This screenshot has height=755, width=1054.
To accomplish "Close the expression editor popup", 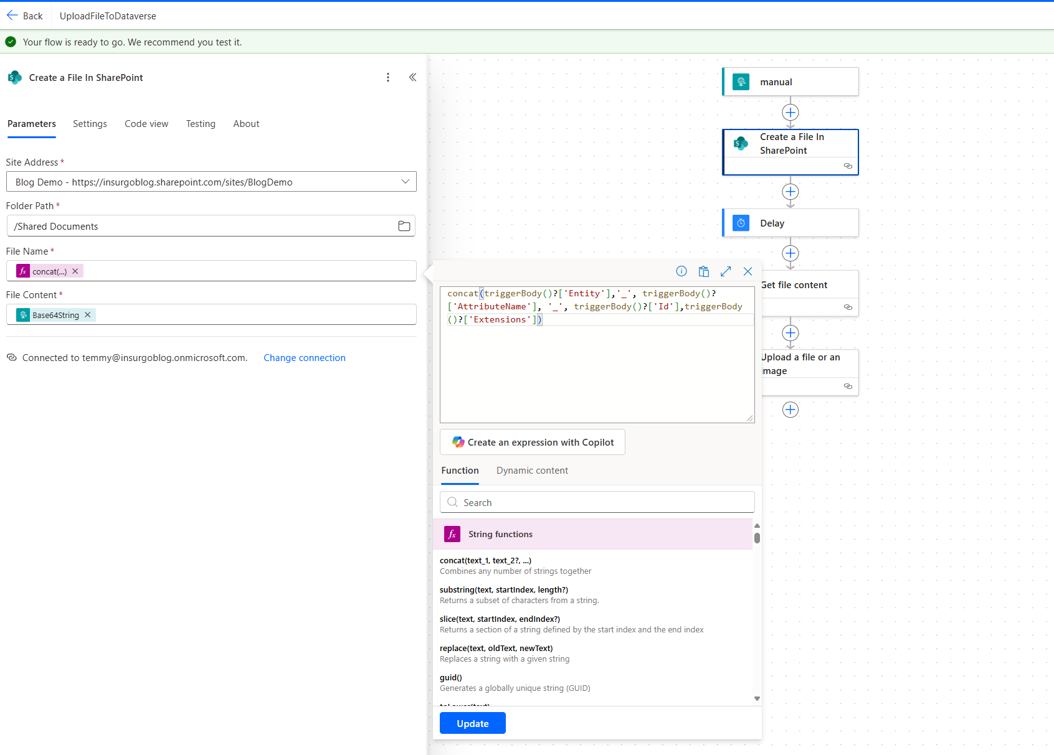I will coord(748,271).
